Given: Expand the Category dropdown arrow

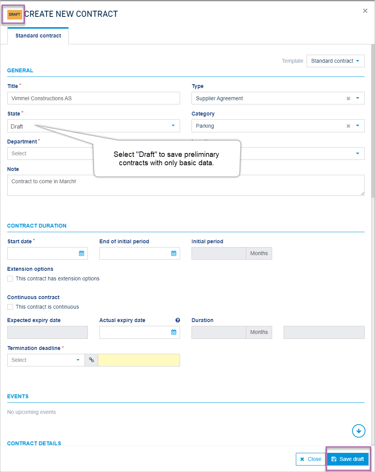Looking at the screenshot, I should 358,126.
